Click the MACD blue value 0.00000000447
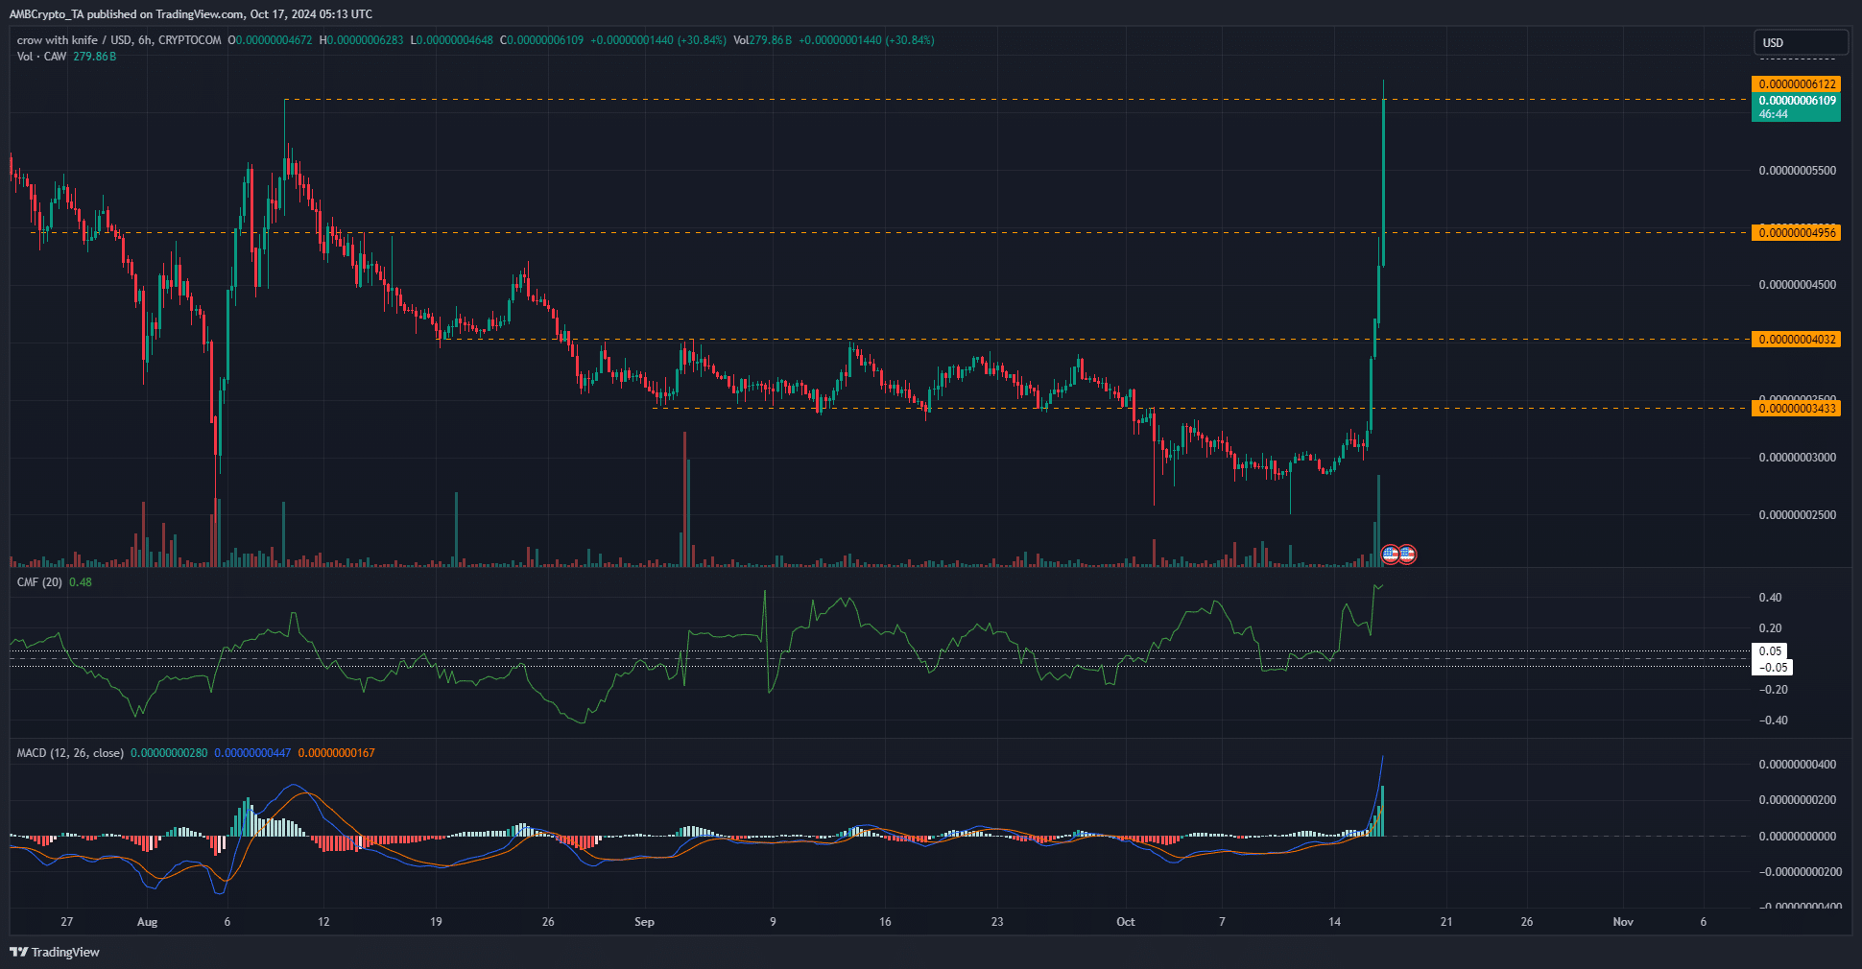Screen dimensions: 1862x969 pyautogui.click(x=252, y=753)
